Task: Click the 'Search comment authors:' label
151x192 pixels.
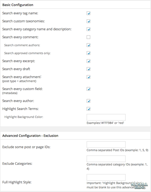Action: 22,45
